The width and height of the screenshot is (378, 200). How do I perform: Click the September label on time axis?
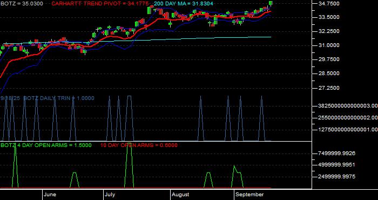[x=249, y=195]
